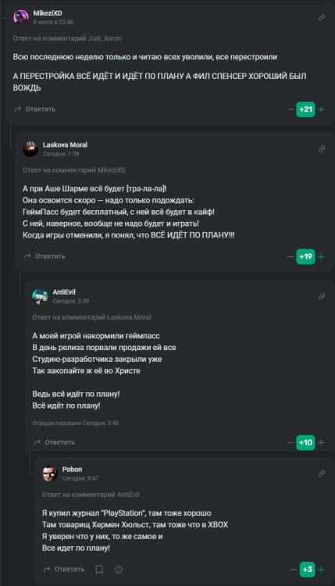The width and height of the screenshot is (335, 586).
Task: Upvote Pobon's comment with plus
Action: [x=321, y=569]
